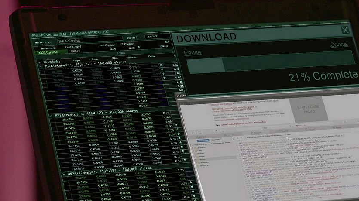The height and width of the screenshot is (201, 359).
Task: Click the arrow icon beside value 1.41
Action: pos(162,69)
